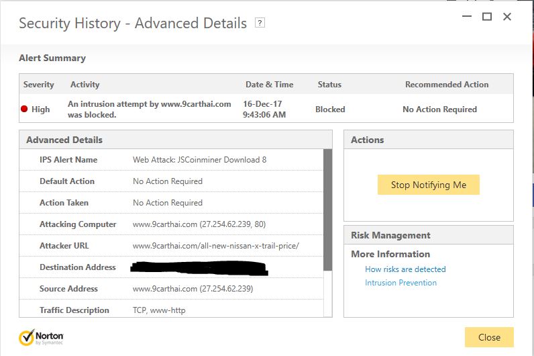
Task: Click the High severity text
Action: coord(40,109)
